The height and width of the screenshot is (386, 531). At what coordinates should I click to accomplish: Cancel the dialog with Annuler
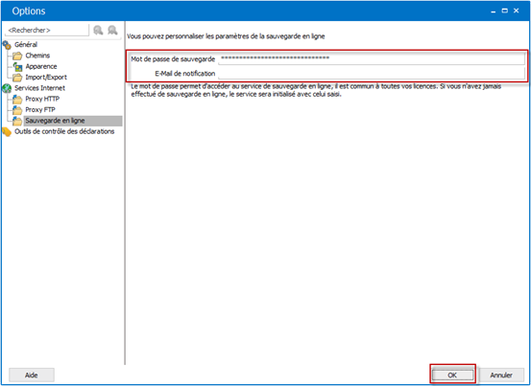coord(501,375)
